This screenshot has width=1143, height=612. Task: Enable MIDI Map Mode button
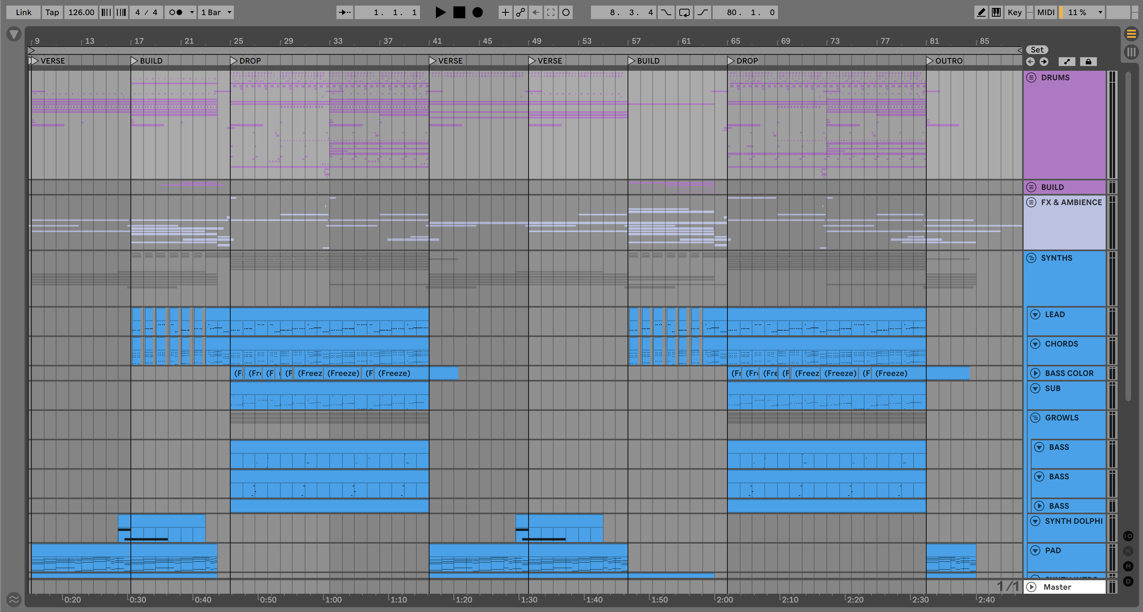tap(1046, 12)
